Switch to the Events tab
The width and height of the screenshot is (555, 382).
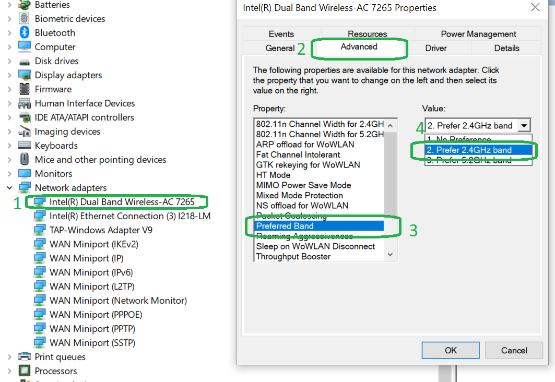pyautogui.click(x=281, y=34)
